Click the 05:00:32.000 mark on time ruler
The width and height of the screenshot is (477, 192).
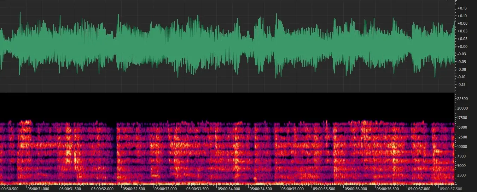point(103,189)
